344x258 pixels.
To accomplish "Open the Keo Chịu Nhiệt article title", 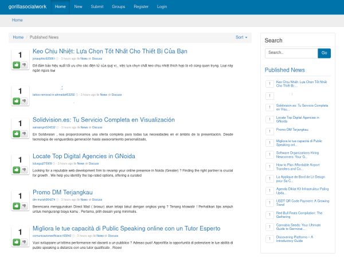I will 110,51.
